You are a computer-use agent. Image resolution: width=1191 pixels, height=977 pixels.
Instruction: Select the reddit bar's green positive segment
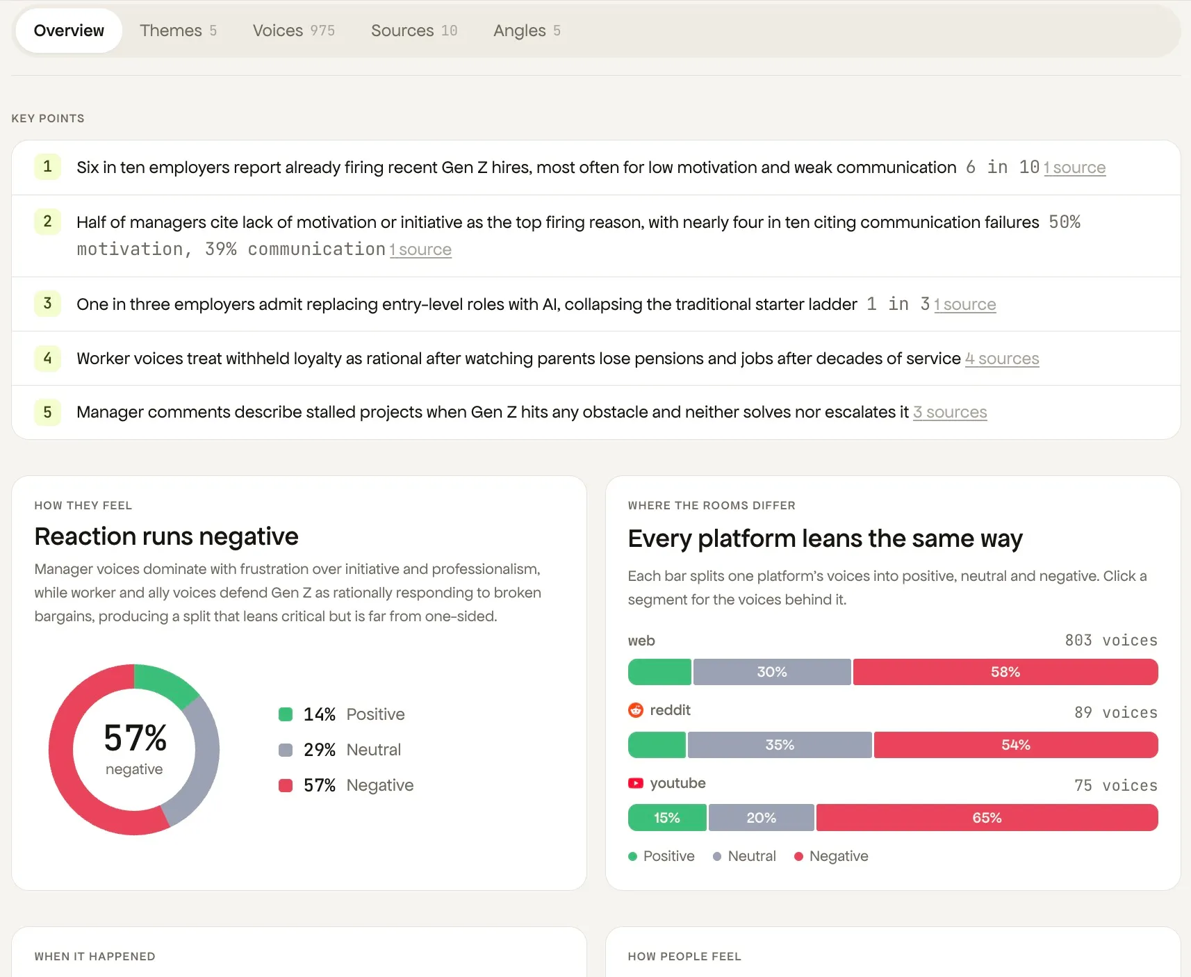coord(657,745)
